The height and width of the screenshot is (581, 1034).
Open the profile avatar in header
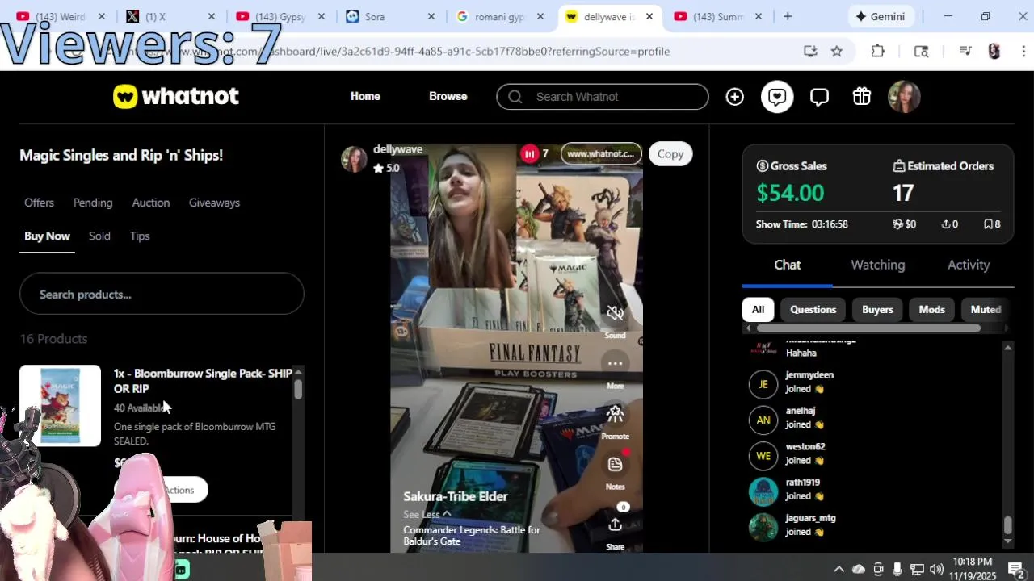click(904, 97)
